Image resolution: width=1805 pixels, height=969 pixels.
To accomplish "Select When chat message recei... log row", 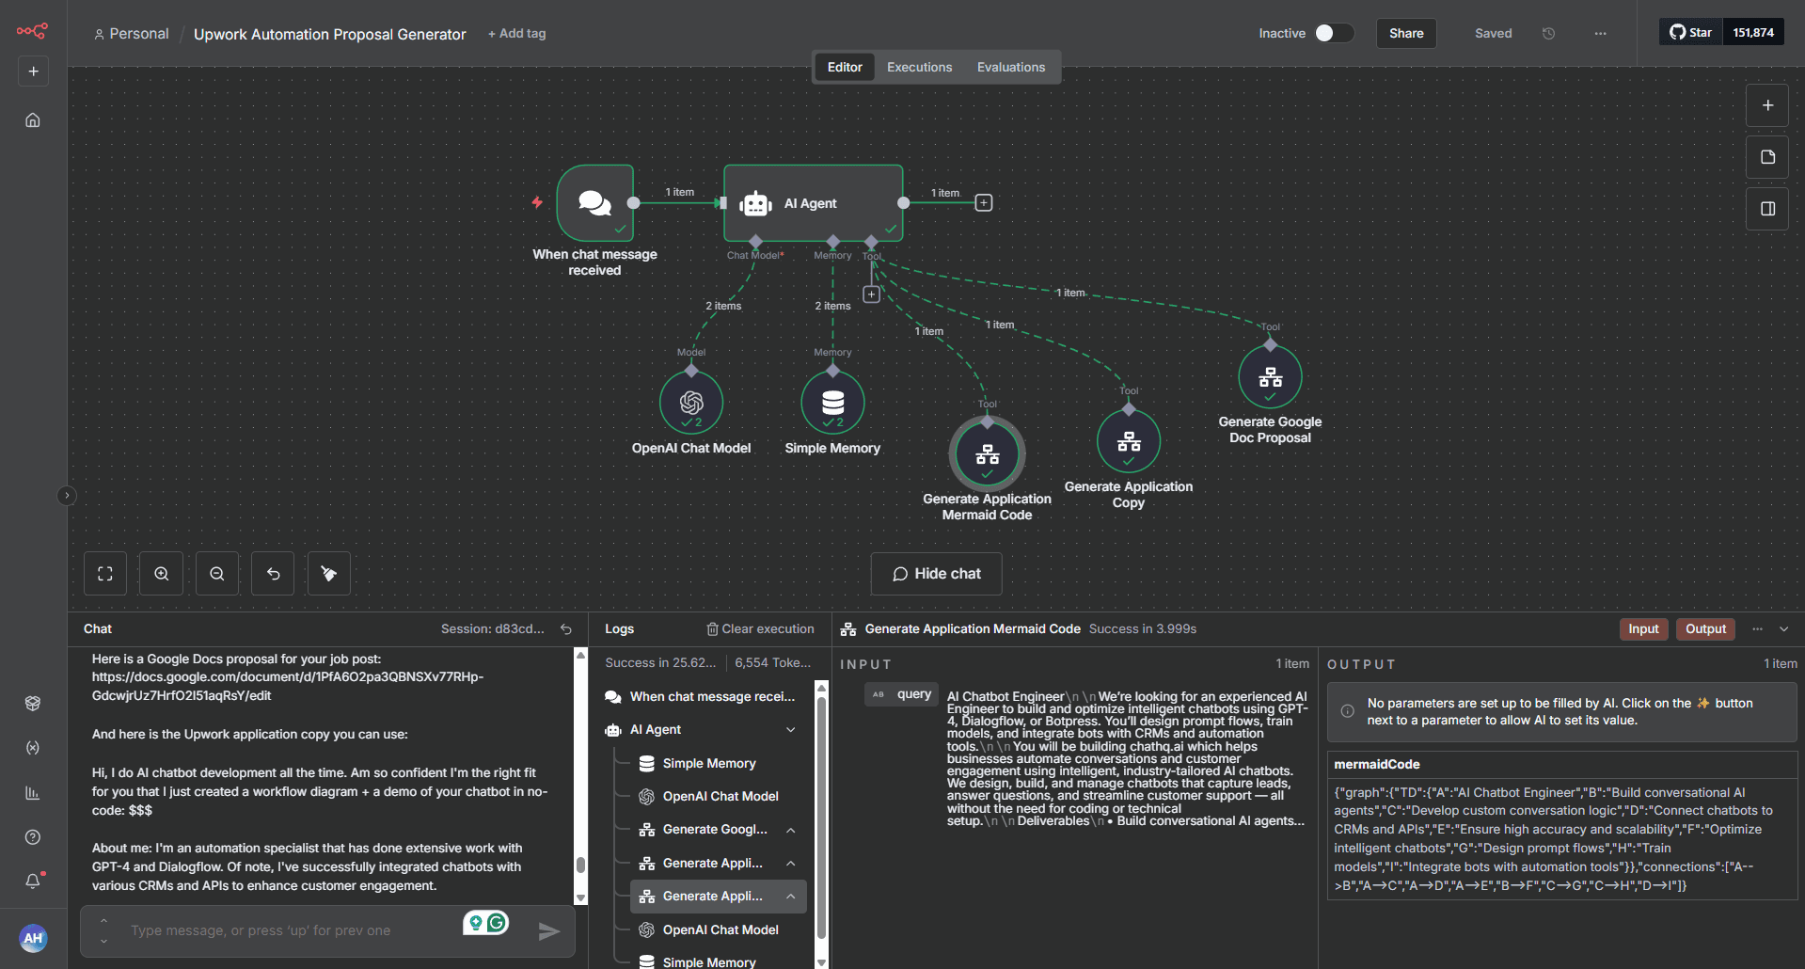I will point(702,697).
